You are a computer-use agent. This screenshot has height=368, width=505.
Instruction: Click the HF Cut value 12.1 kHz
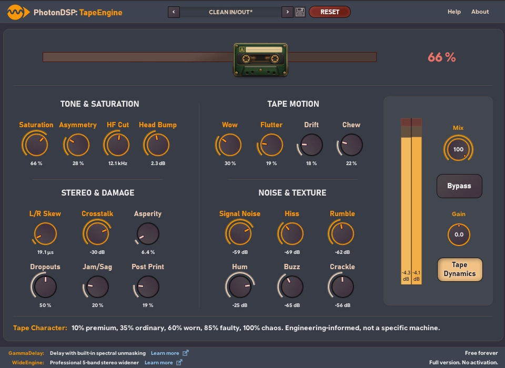tap(117, 163)
